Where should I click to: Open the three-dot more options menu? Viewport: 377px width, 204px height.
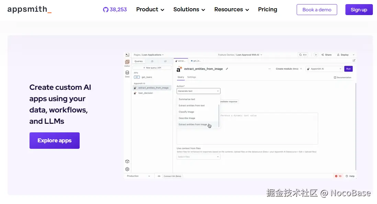tap(270, 69)
